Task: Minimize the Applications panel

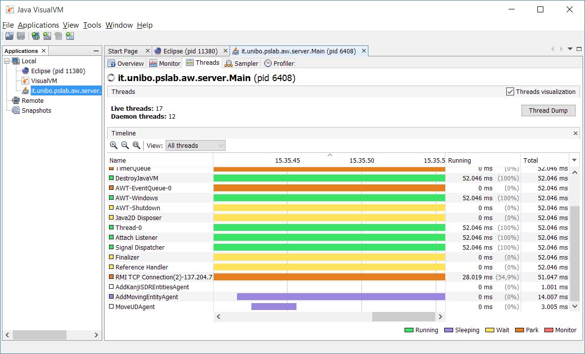Action: coord(96,50)
